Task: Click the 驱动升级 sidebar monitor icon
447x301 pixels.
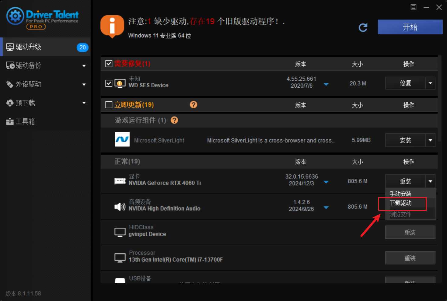Action: pyautogui.click(x=10, y=47)
